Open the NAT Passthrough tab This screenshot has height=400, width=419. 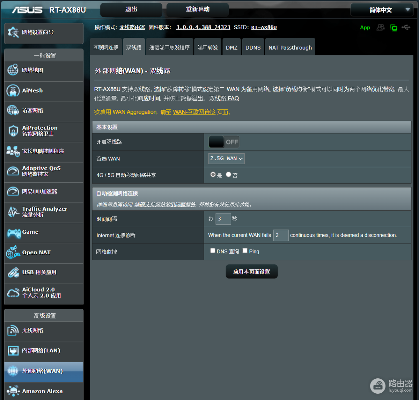[290, 47]
